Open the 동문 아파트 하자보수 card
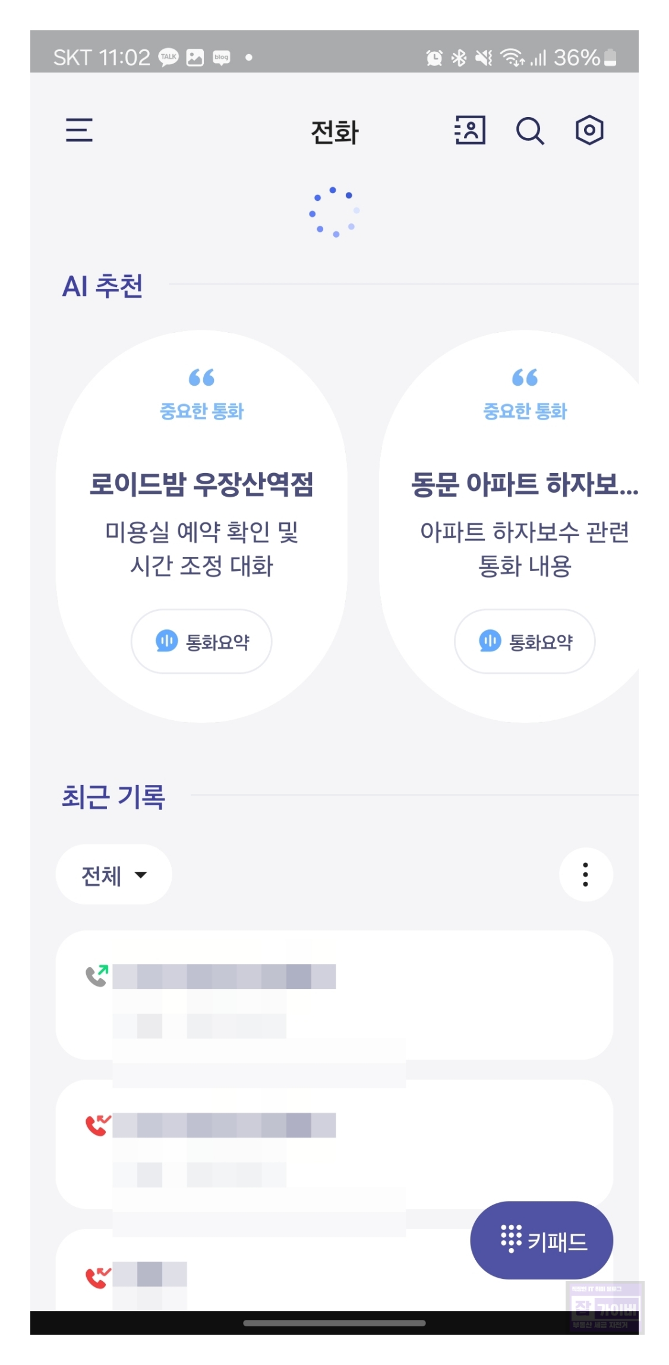This screenshot has height=1365, width=669. [x=509, y=527]
